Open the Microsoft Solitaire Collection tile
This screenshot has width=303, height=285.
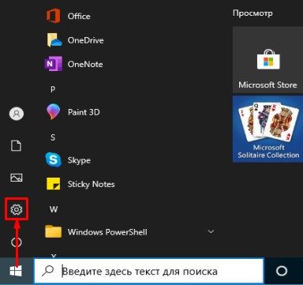pyautogui.click(x=267, y=129)
